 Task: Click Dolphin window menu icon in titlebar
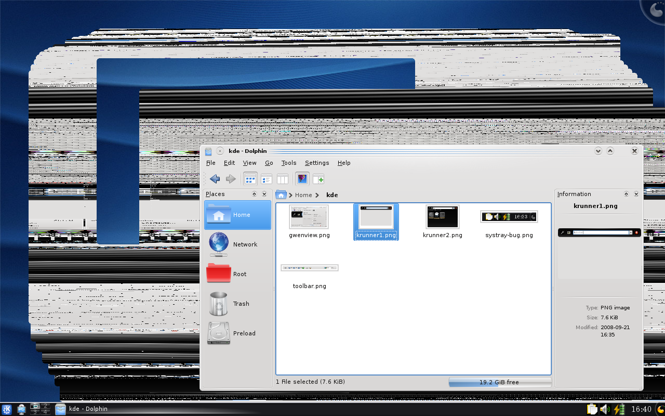208,151
